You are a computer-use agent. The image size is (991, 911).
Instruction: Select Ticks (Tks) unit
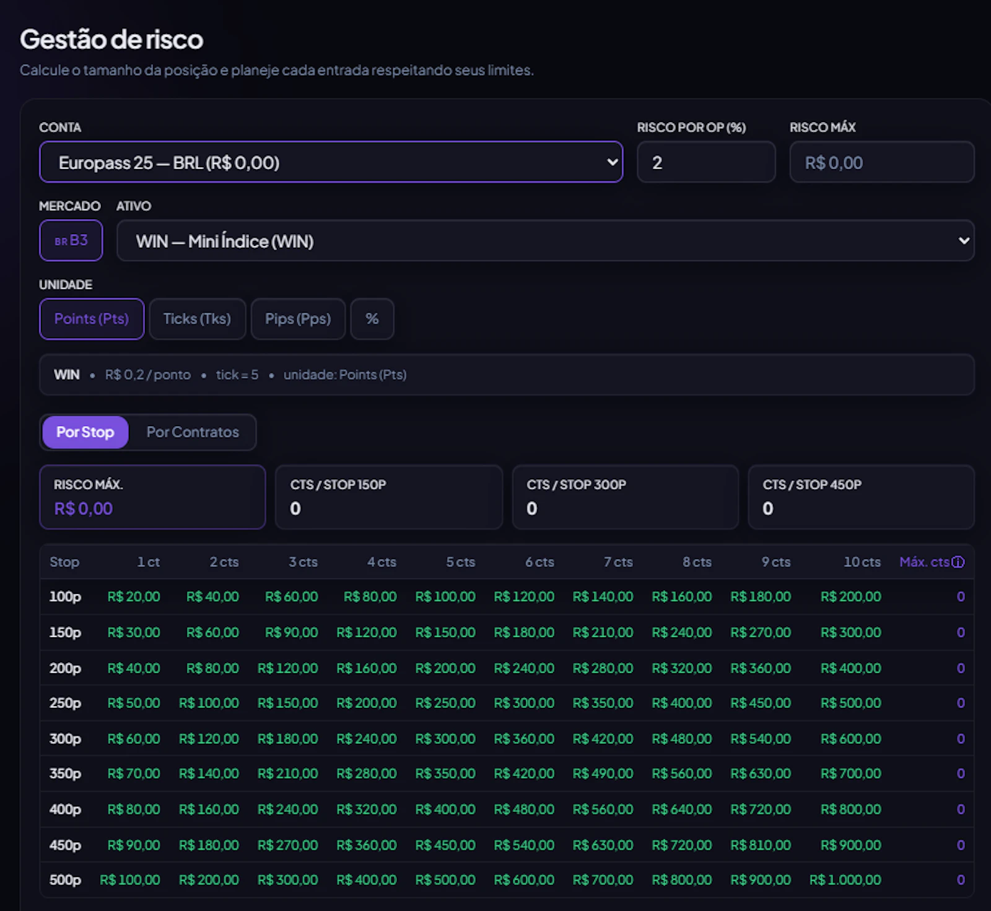click(197, 319)
